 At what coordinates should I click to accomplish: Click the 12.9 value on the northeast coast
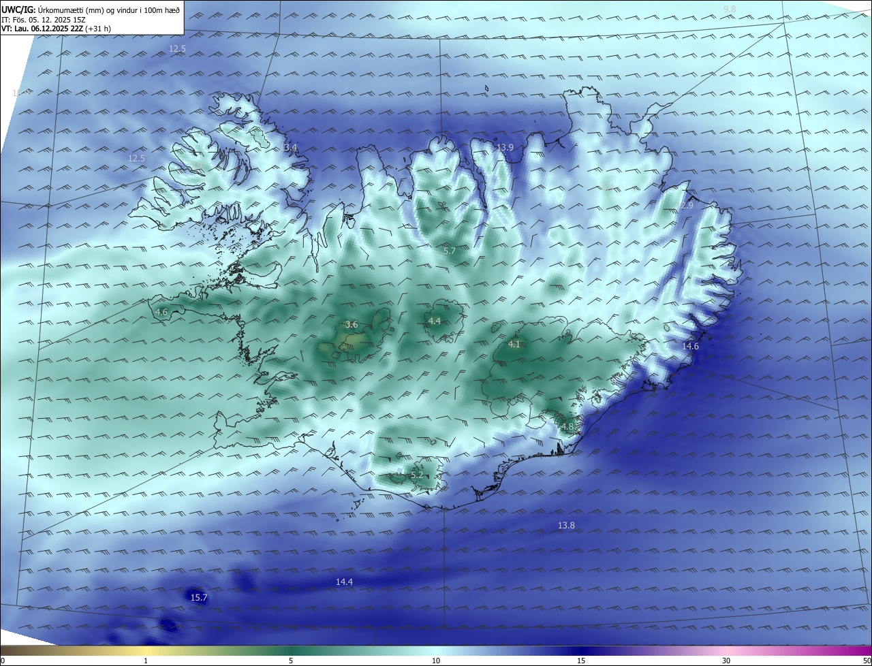click(x=685, y=206)
